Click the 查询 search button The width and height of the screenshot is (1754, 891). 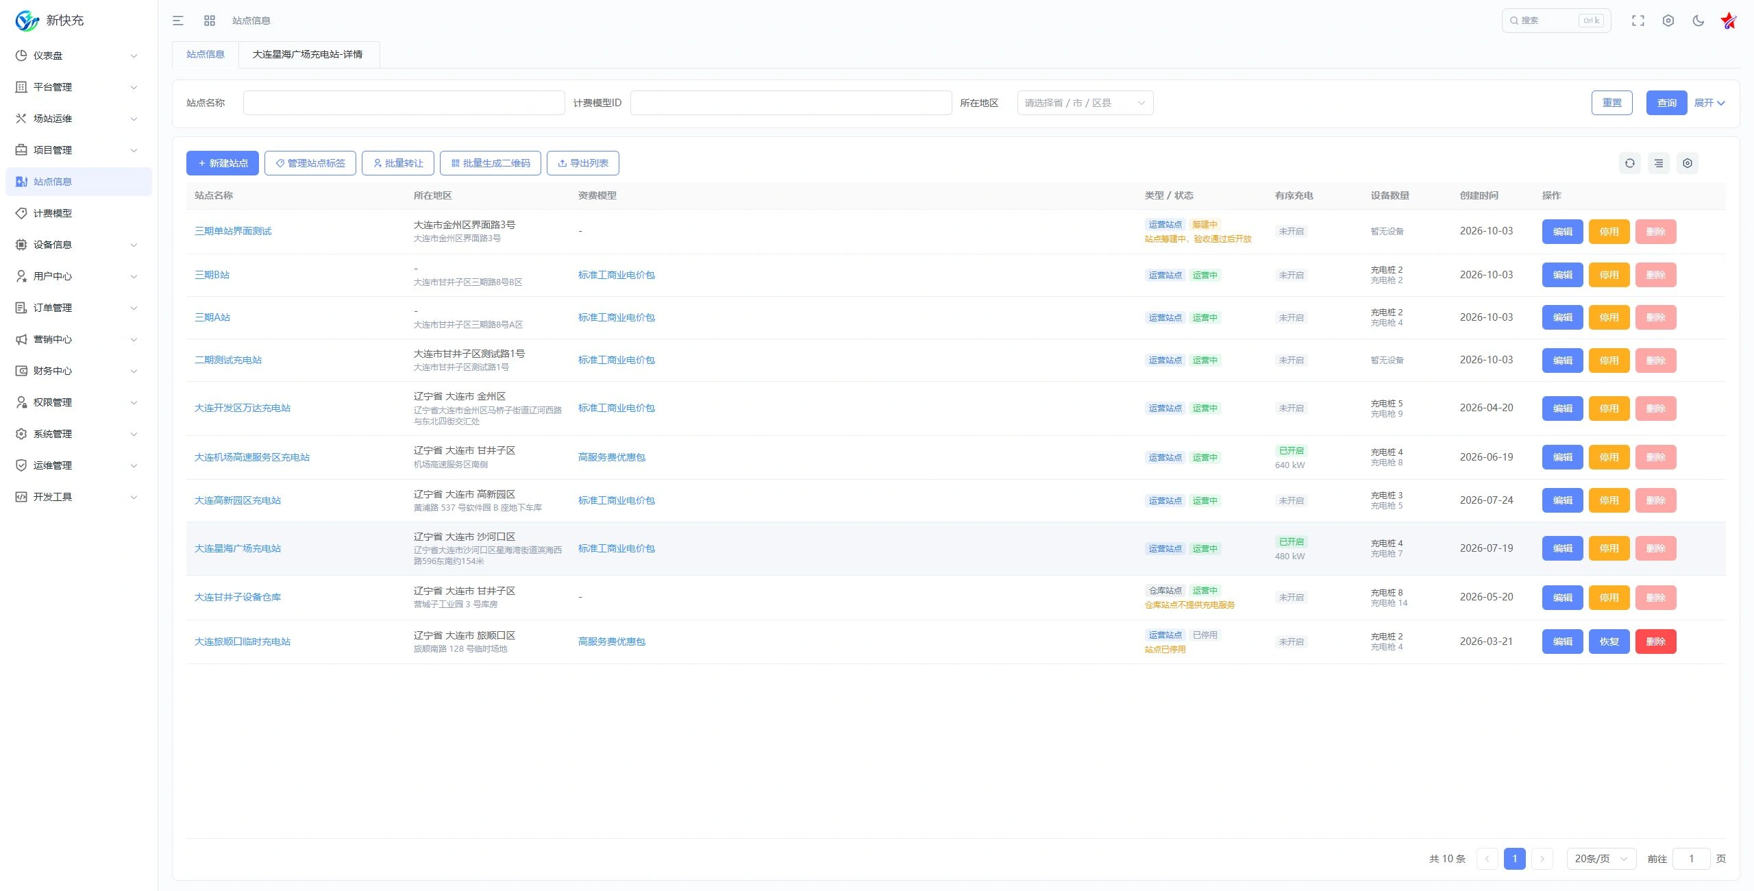point(1666,103)
